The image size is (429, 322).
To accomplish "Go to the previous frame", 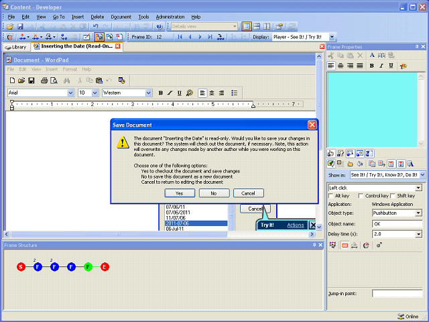I will tap(190, 37).
